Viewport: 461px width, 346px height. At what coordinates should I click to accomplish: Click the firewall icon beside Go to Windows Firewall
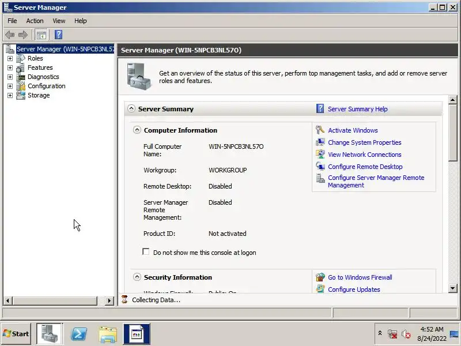pyautogui.click(x=320, y=277)
